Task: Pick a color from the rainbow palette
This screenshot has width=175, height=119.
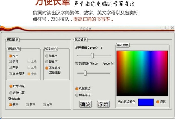Action: pos(142,73)
